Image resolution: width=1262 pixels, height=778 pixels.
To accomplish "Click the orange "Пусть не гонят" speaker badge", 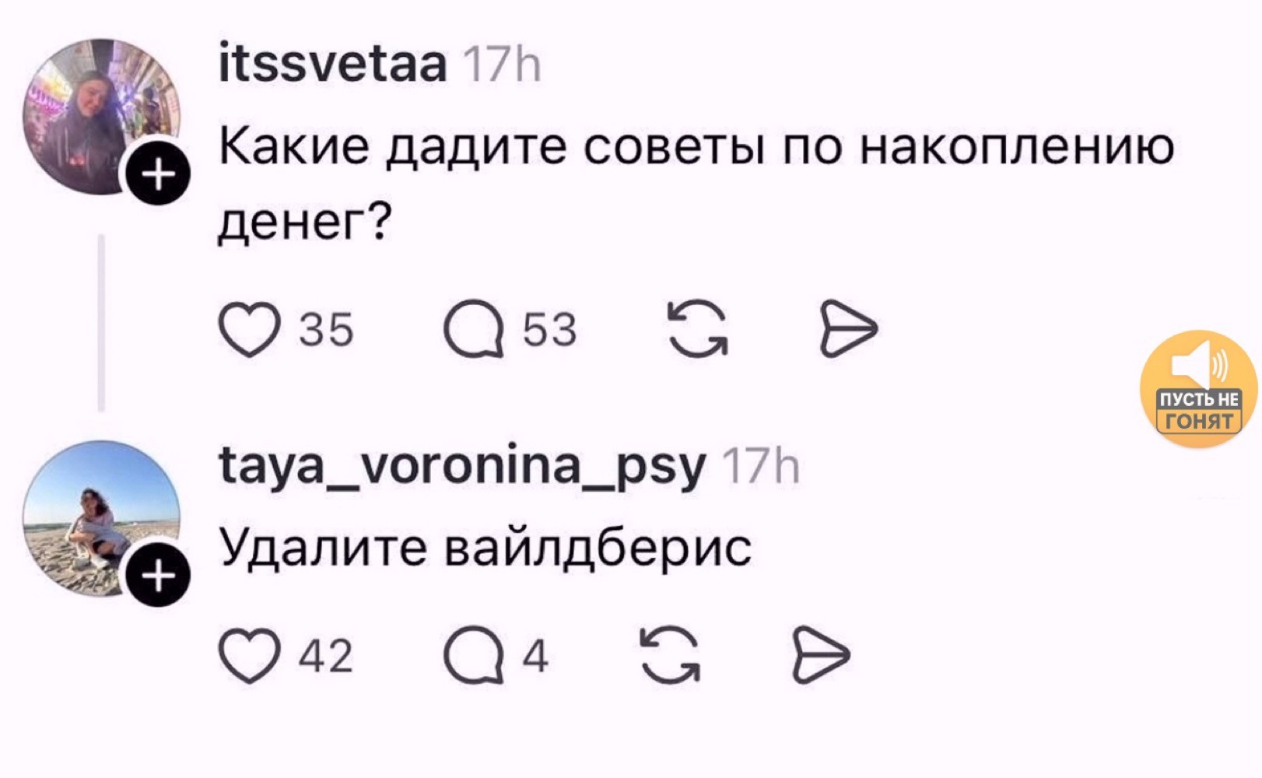I will [1198, 389].
